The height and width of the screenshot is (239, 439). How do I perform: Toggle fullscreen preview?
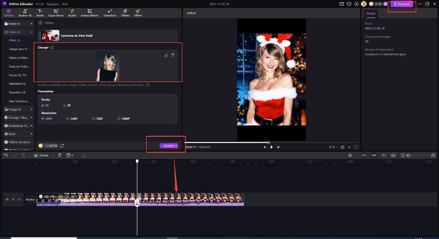point(356,147)
